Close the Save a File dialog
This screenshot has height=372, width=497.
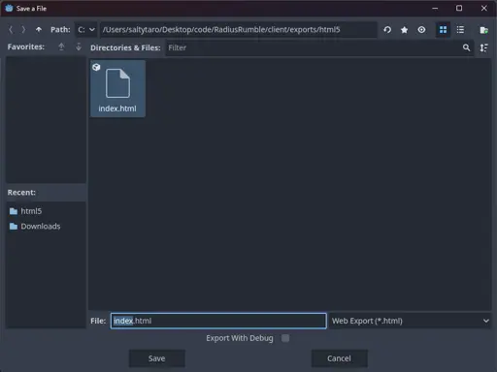(x=483, y=9)
